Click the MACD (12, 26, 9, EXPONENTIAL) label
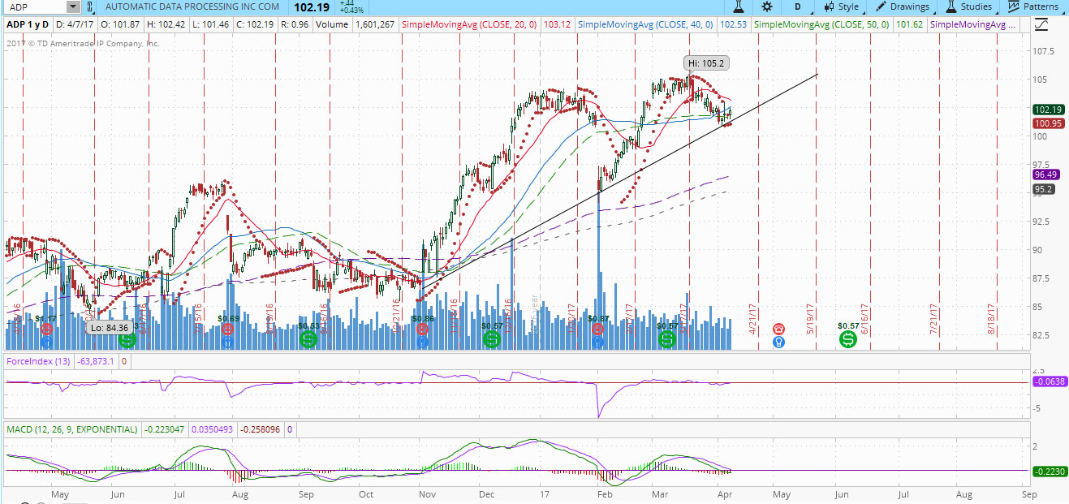 tap(72, 429)
